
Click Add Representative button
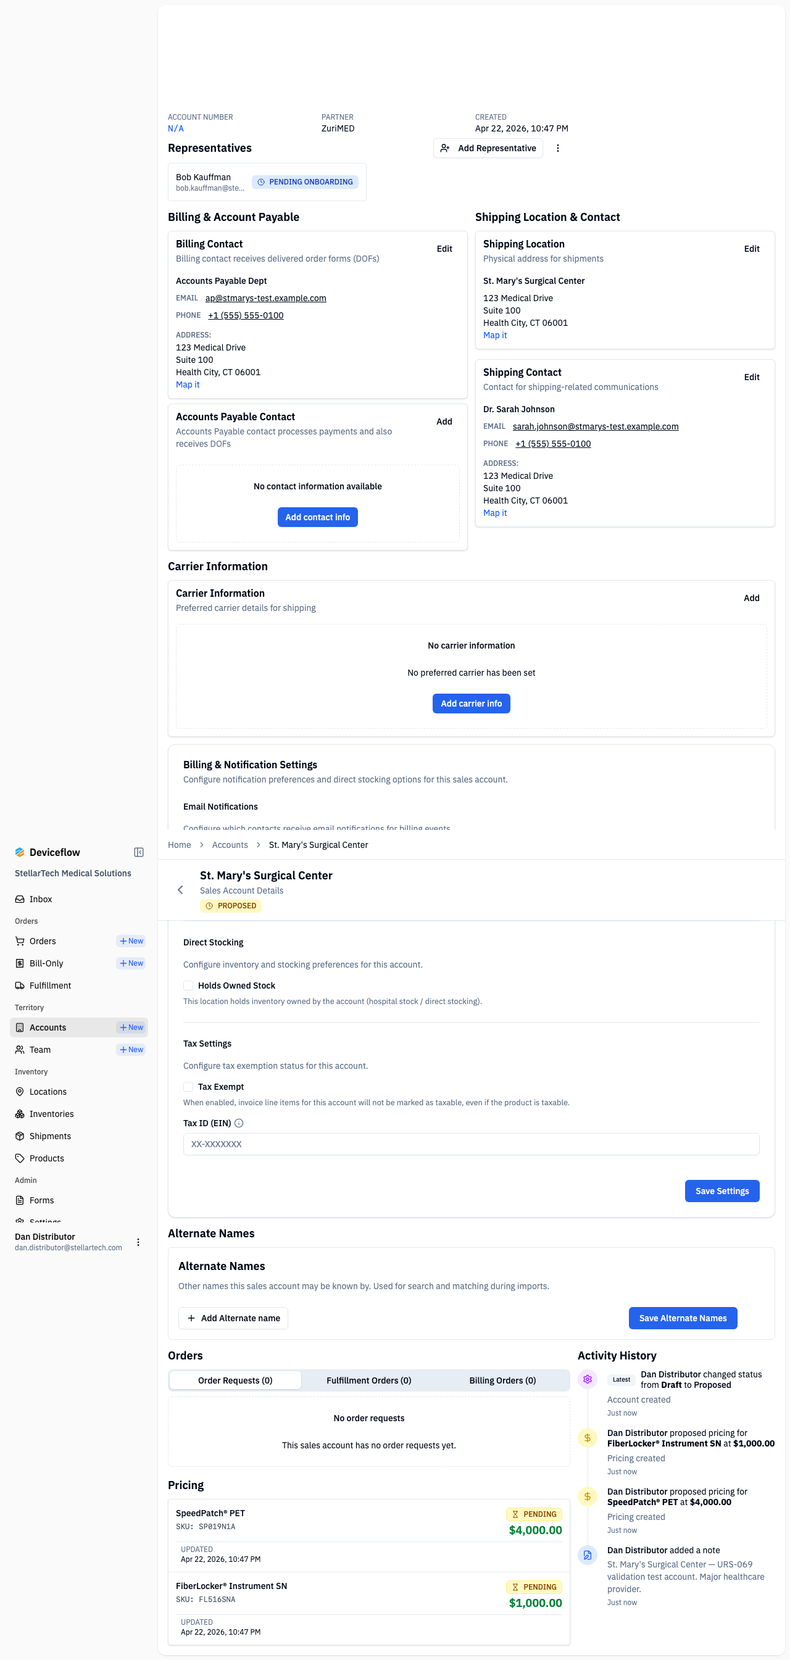pos(488,148)
